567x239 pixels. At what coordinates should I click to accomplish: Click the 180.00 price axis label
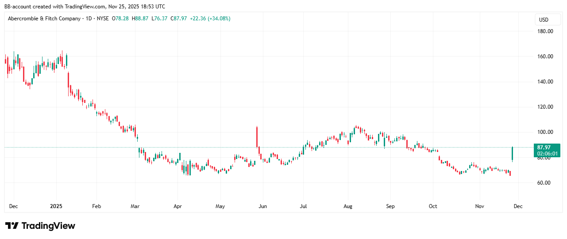tap(545, 31)
